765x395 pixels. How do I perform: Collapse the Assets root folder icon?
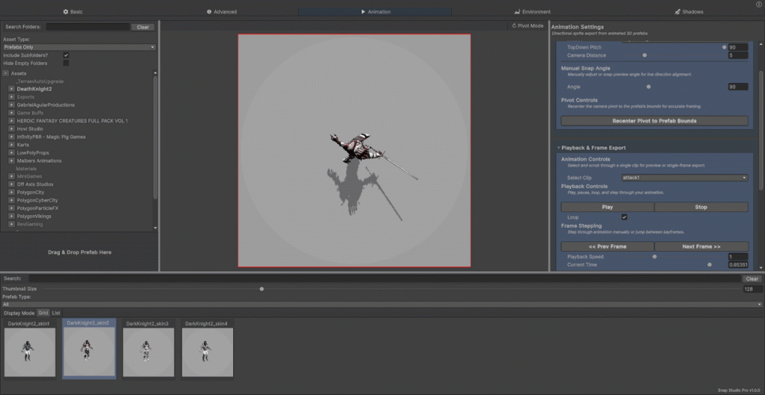click(5, 73)
